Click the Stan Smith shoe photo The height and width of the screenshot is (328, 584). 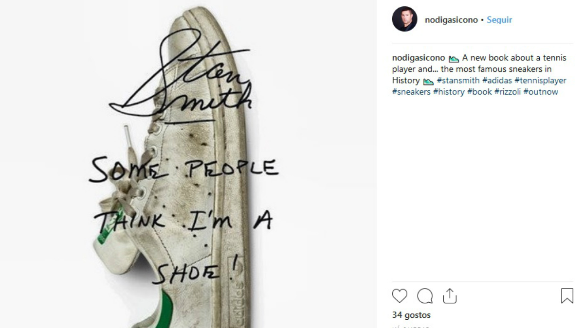(188, 164)
